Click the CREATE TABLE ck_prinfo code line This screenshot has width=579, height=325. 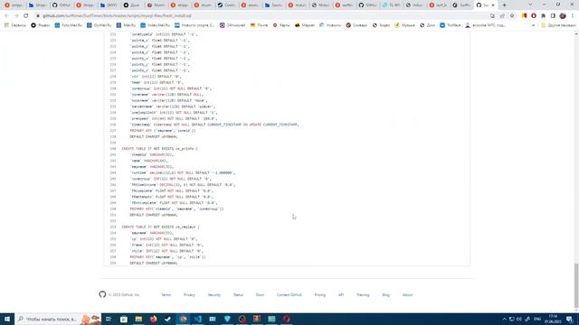click(x=159, y=148)
